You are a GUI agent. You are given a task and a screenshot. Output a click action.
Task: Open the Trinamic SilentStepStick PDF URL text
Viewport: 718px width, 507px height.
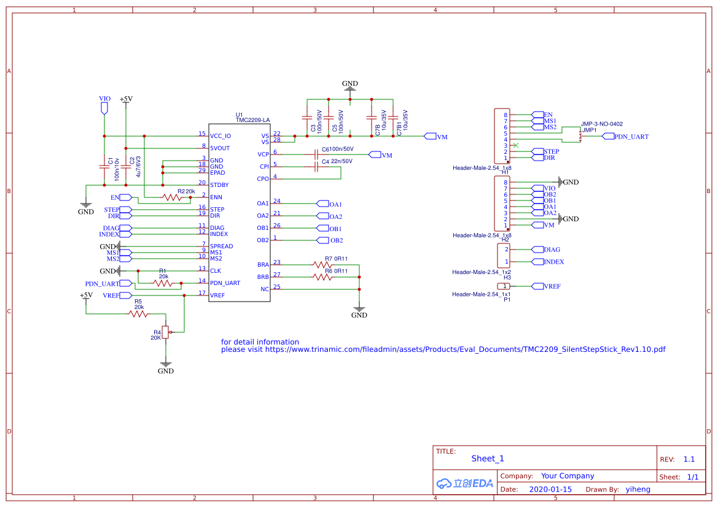pyautogui.click(x=443, y=349)
